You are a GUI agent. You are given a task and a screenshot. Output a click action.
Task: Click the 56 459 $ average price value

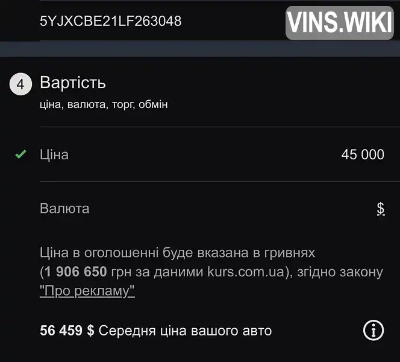pos(67,330)
